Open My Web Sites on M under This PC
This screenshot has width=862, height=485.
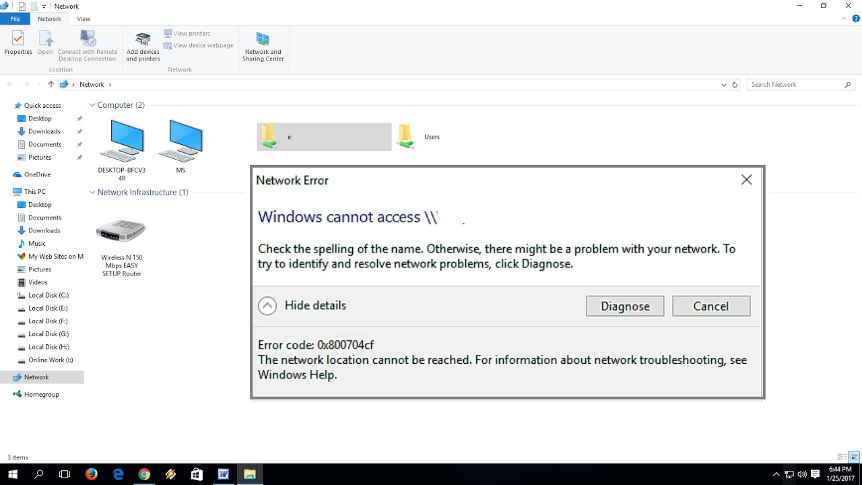pyautogui.click(x=51, y=256)
